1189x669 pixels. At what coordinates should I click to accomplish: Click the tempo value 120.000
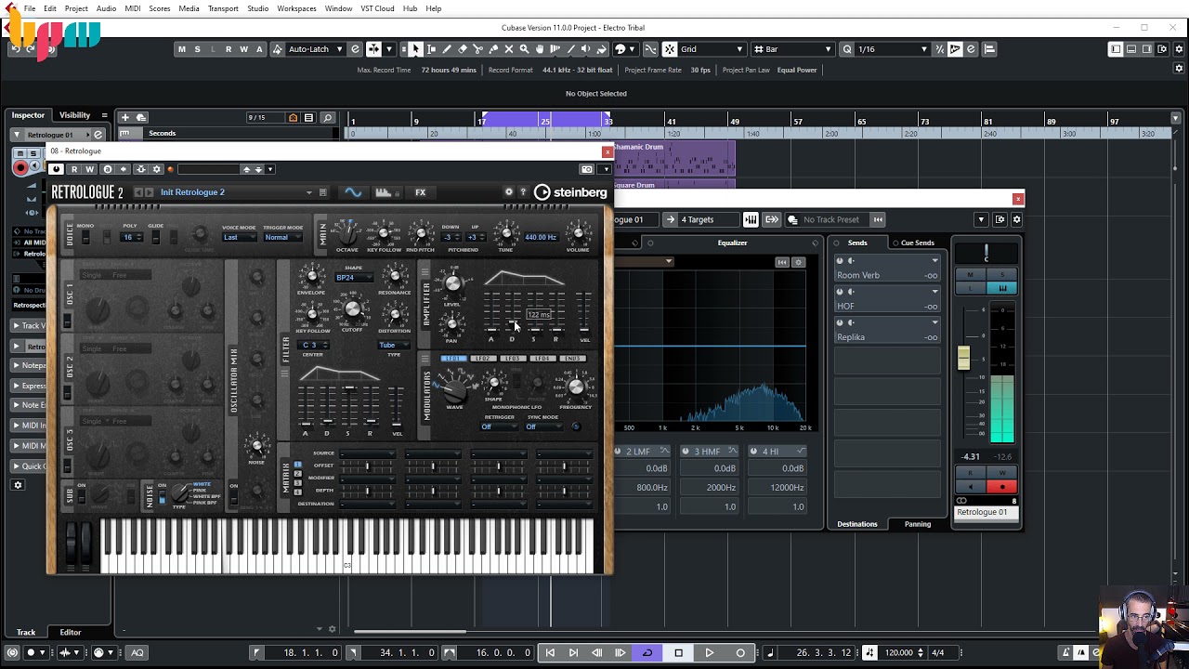(898, 652)
